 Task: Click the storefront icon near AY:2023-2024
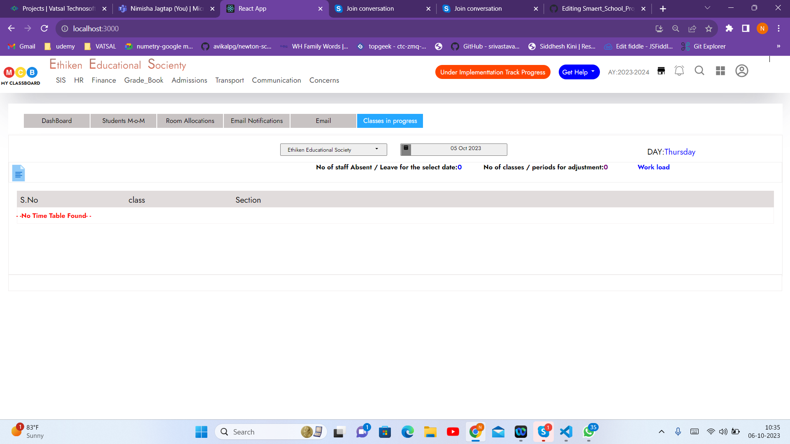(661, 71)
